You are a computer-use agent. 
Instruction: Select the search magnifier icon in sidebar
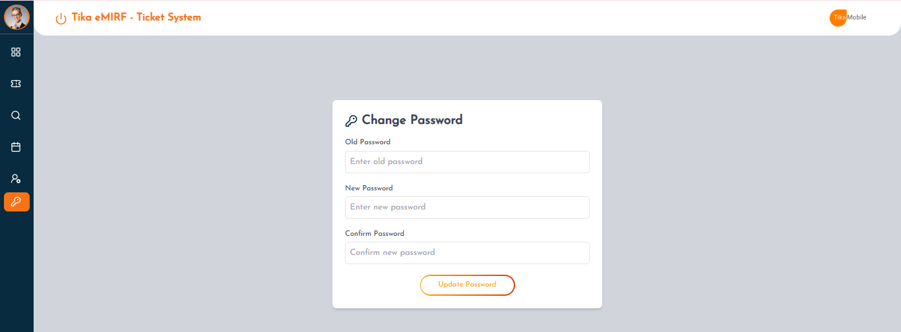[16, 115]
